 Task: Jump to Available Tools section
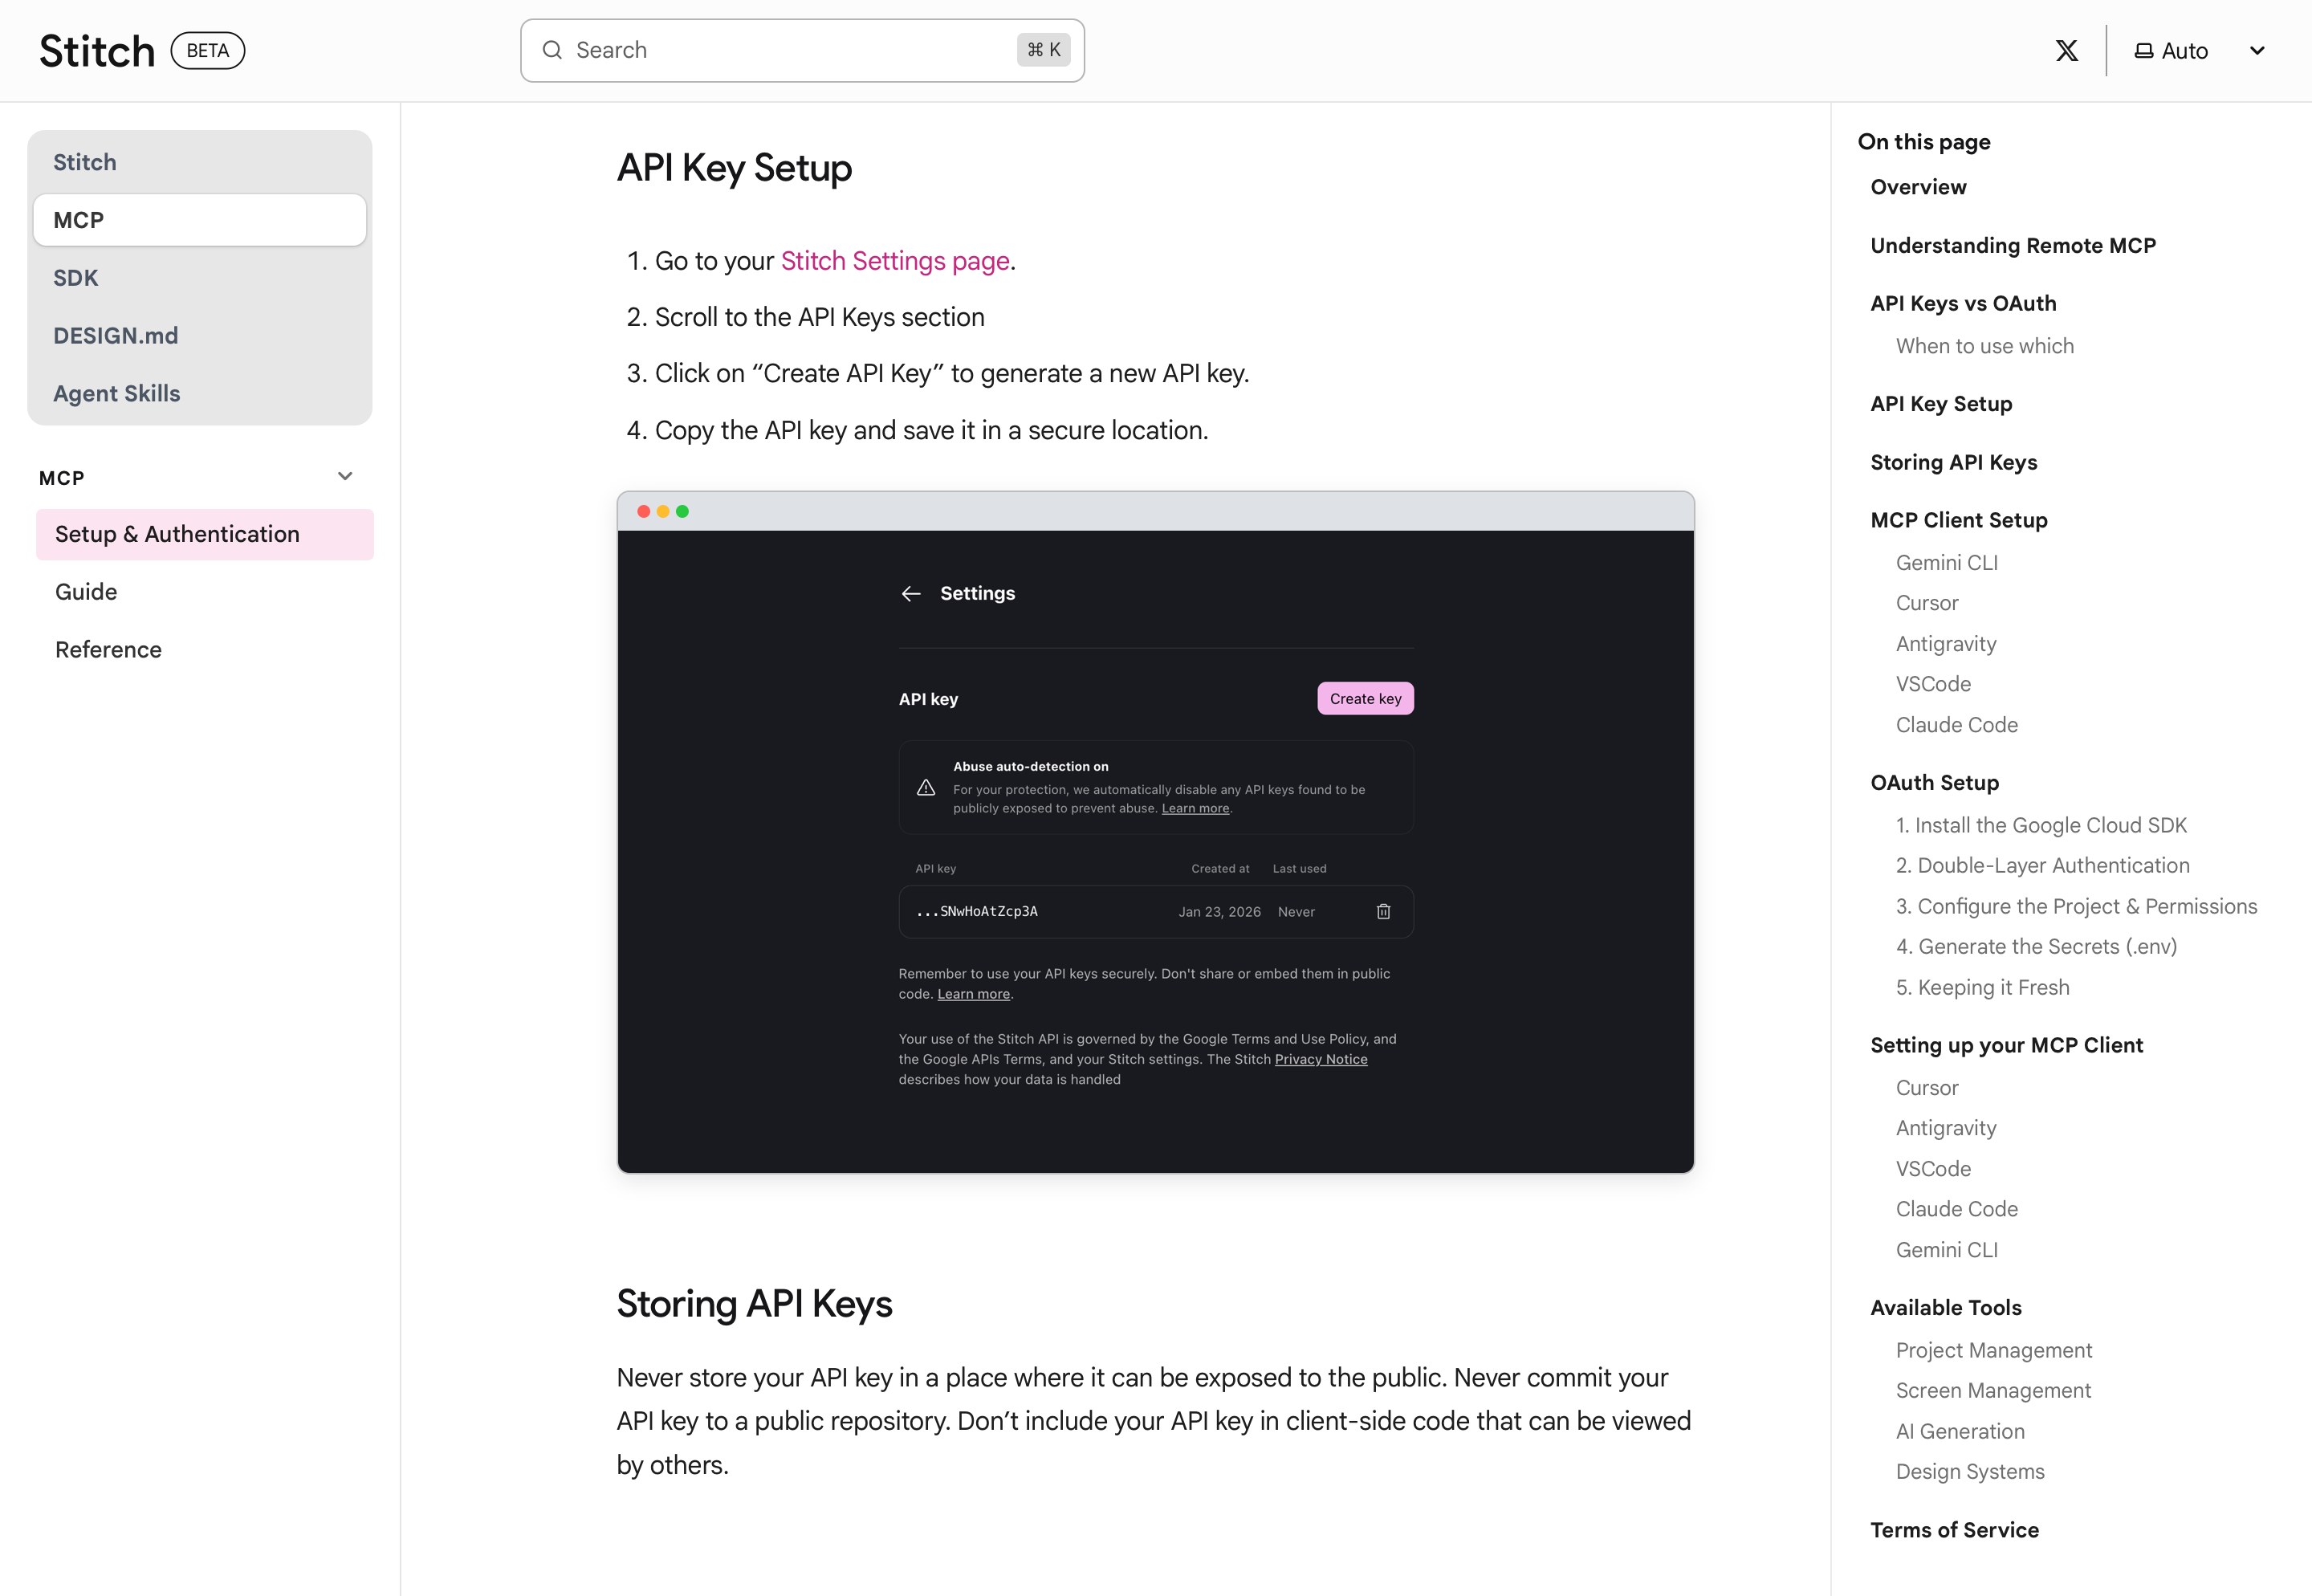[1946, 1308]
